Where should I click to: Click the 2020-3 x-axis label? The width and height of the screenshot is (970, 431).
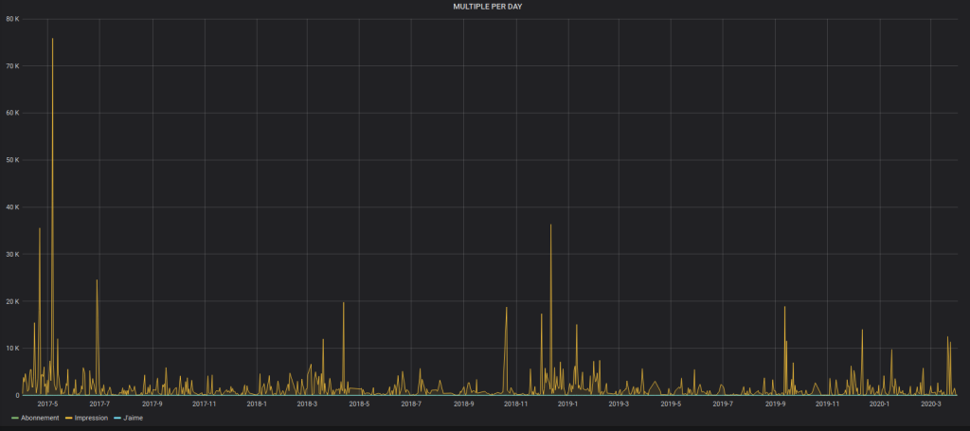coord(931,404)
